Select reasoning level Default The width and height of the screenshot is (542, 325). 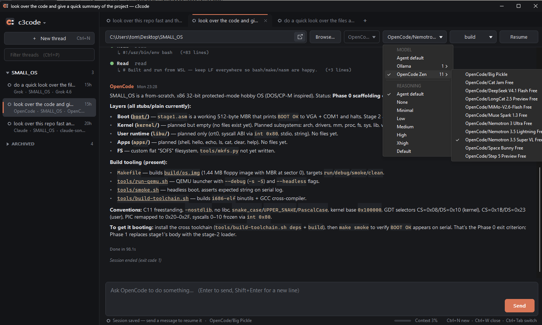coord(418,151)
